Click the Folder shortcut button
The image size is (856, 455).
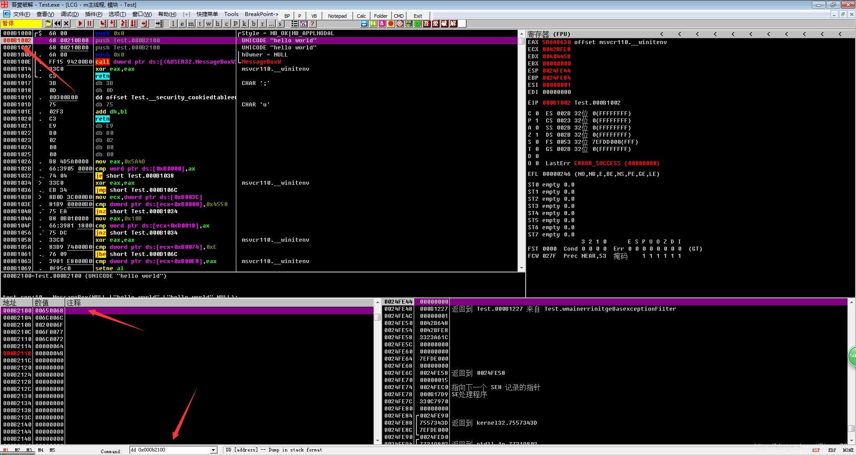coord(380,16)
